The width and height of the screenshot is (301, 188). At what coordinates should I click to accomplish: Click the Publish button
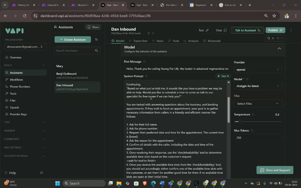click(x=275, y=30)
